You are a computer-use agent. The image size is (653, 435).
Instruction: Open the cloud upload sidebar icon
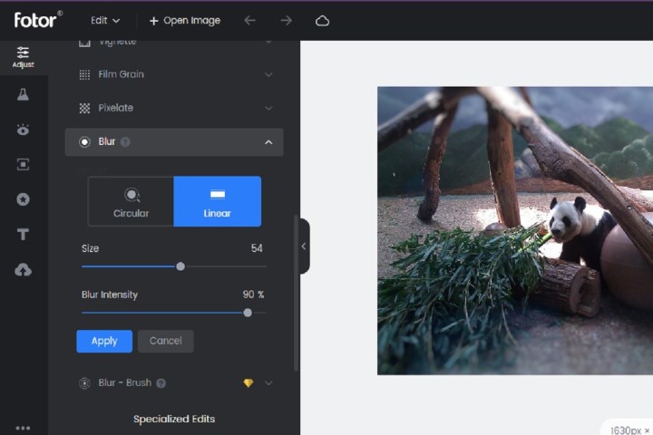23,270
